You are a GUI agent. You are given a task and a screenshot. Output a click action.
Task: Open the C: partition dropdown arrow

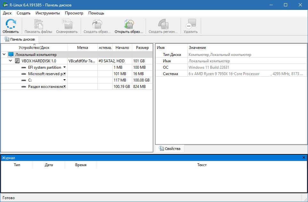[x=64, y=80]
